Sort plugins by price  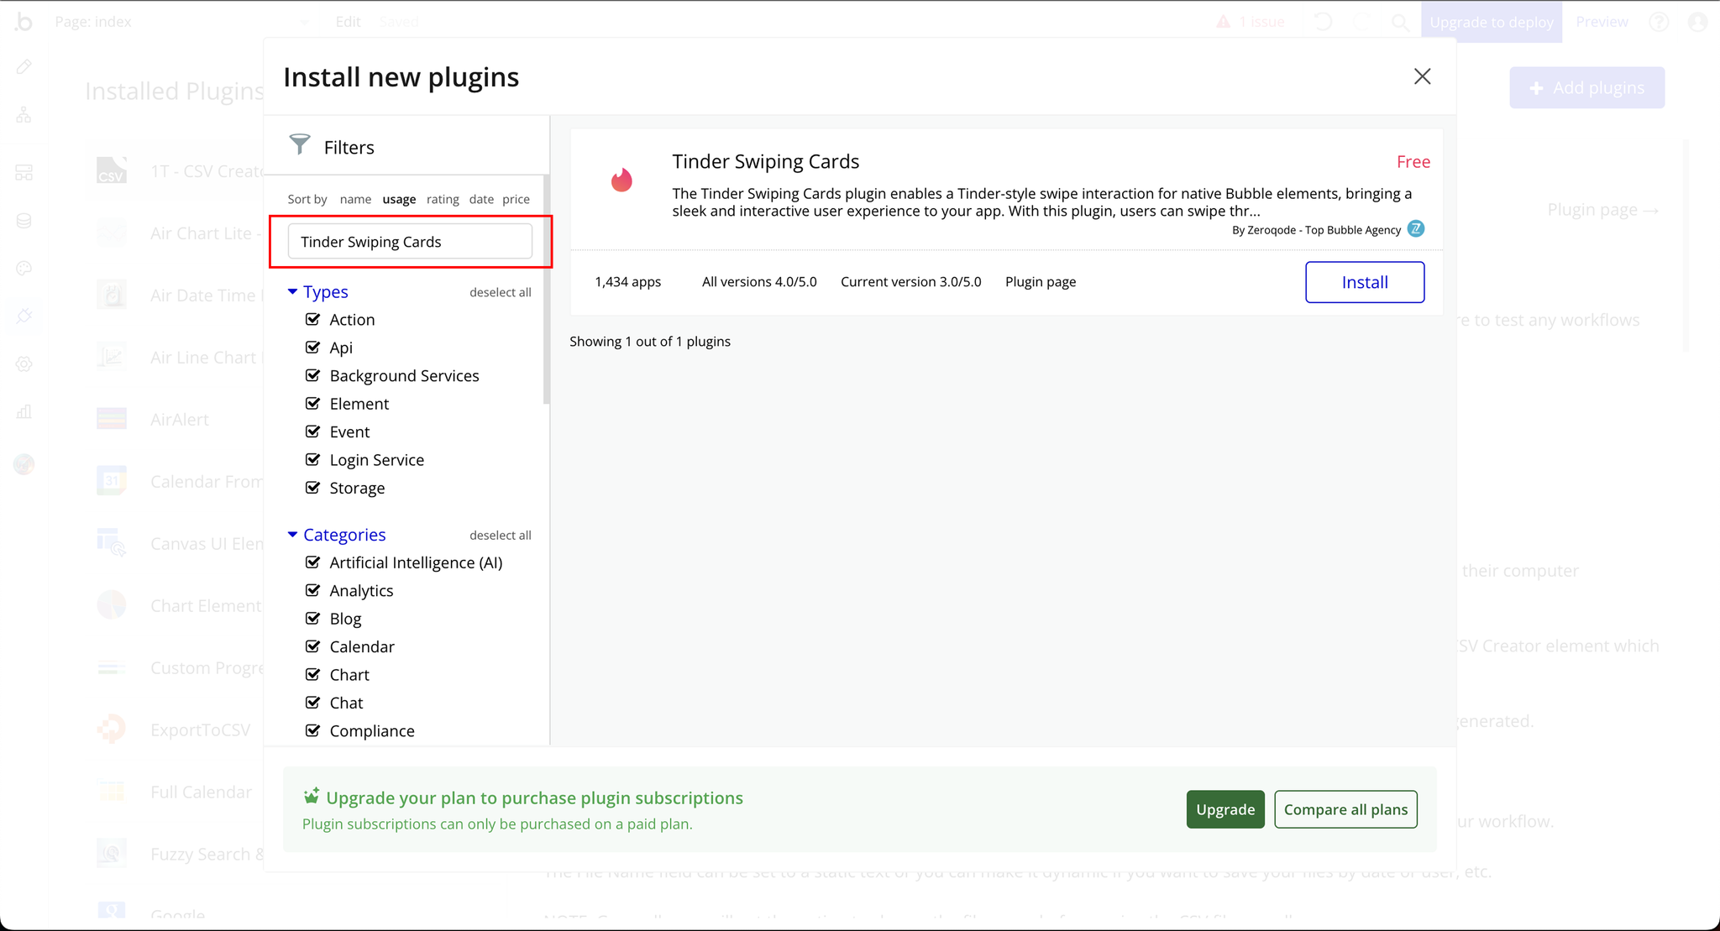pos(516,199)
